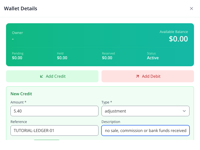Click the Add Credit arrow icon
200x150 pixels.
click(x=41, y=76)
